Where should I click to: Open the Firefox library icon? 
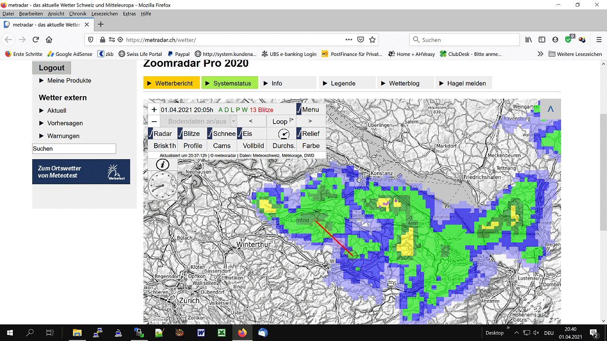tap(529, 40)
